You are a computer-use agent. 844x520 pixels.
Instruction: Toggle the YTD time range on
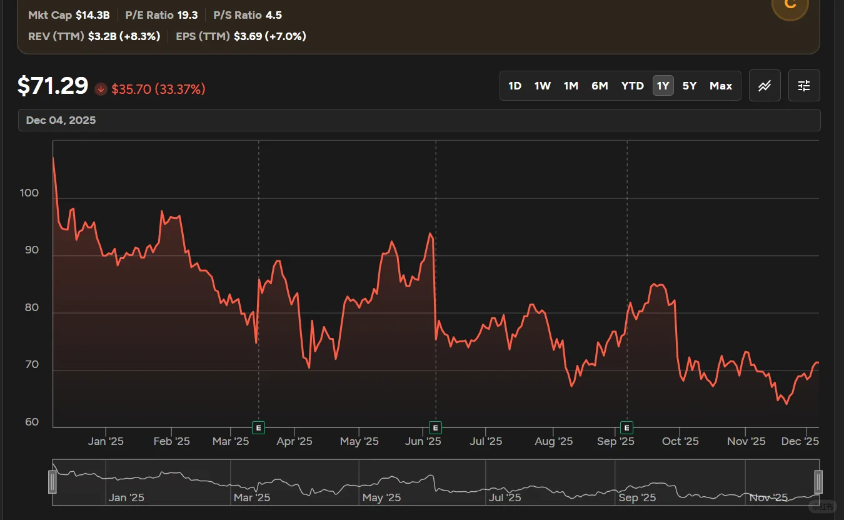pyautogui.click(x=632, y=86)
